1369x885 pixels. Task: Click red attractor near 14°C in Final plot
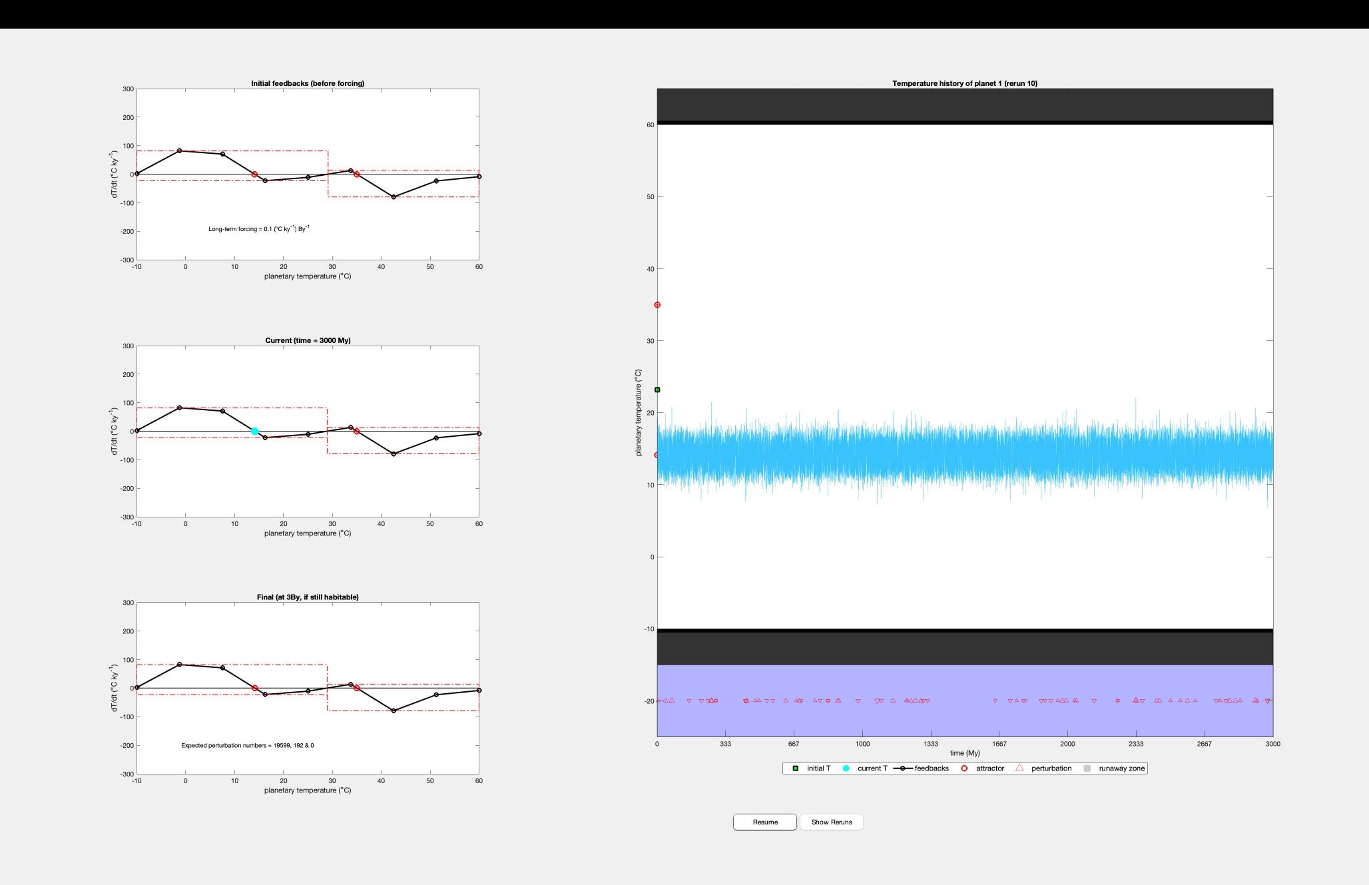click(x=254, y=688)
